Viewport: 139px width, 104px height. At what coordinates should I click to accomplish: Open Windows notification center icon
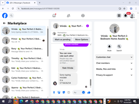(135, 102)
